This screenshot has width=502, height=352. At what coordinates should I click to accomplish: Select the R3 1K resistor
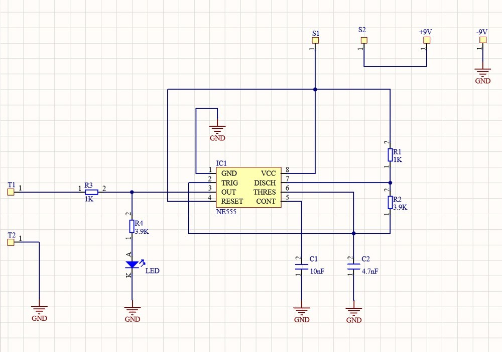pyautogui.click(x=91, y=191)
